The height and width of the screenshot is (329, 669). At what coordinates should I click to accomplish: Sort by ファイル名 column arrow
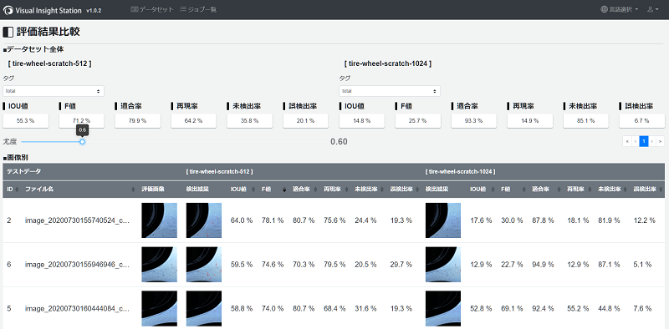pyautogui.click(x=133, y=190)
